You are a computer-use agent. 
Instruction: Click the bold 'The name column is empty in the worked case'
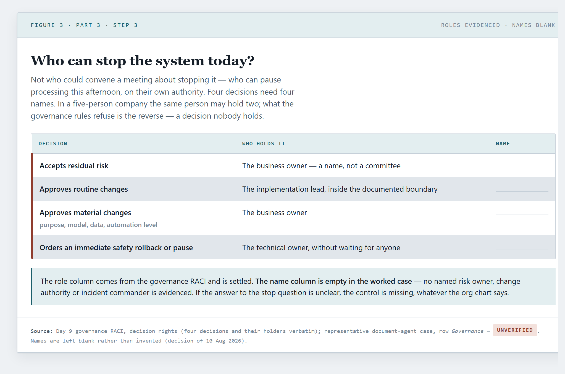(333, 281)
